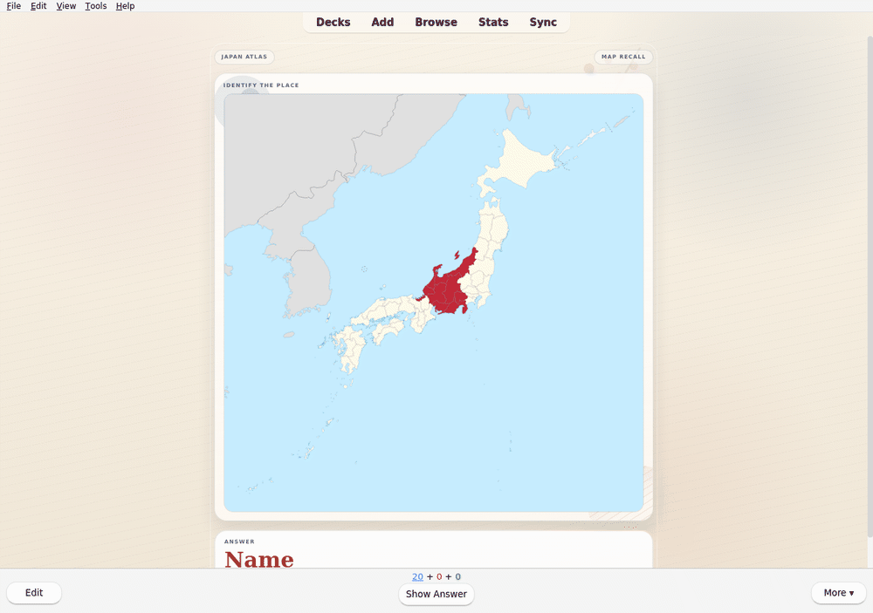Click the Show Answer button
Image resolution: width=873 pixels, height=613 pixels.
[436, 594]
